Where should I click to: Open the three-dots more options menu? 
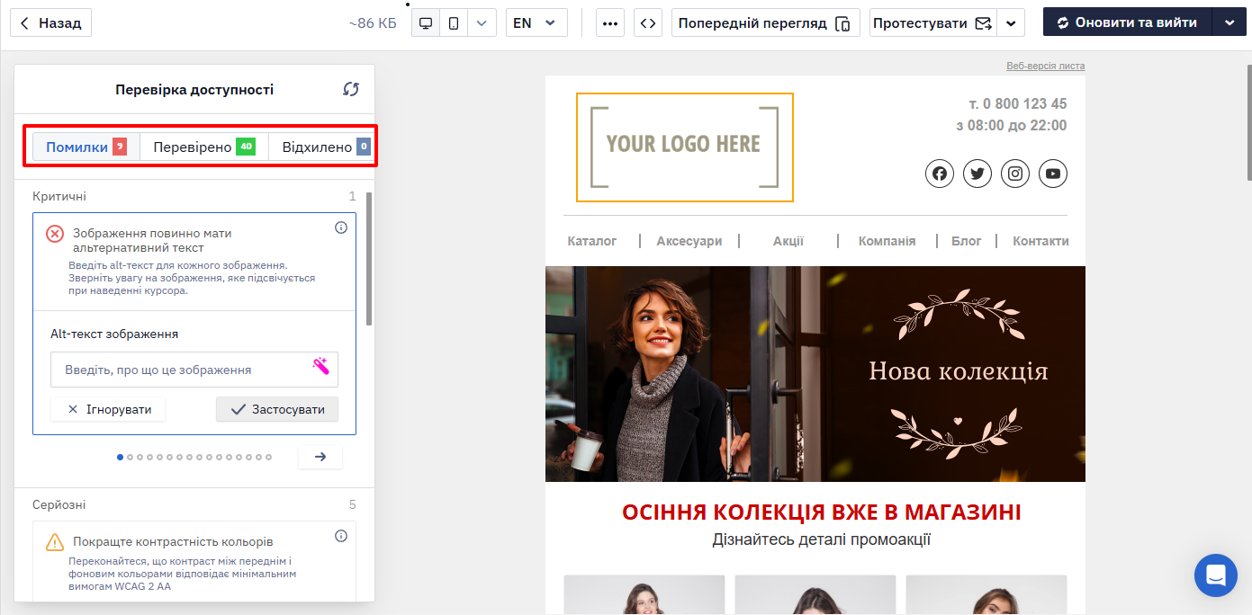coord(610,22)
